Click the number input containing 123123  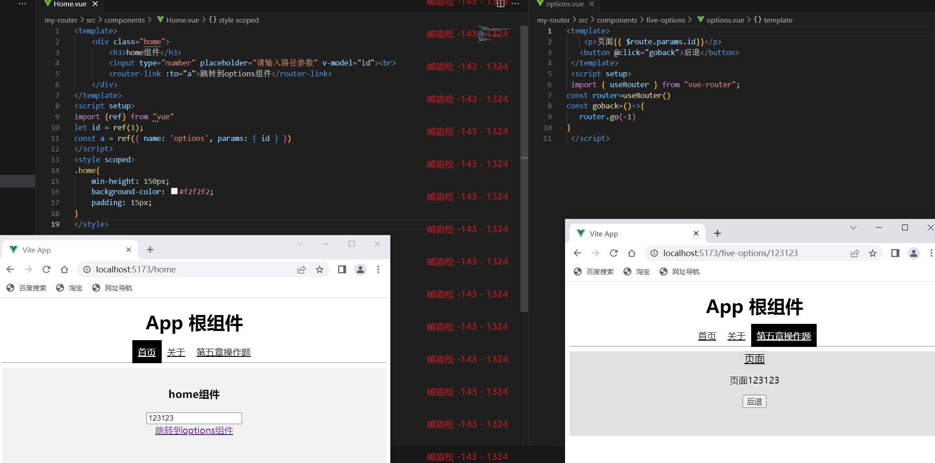pyautogui.click(x=194, y=418)
